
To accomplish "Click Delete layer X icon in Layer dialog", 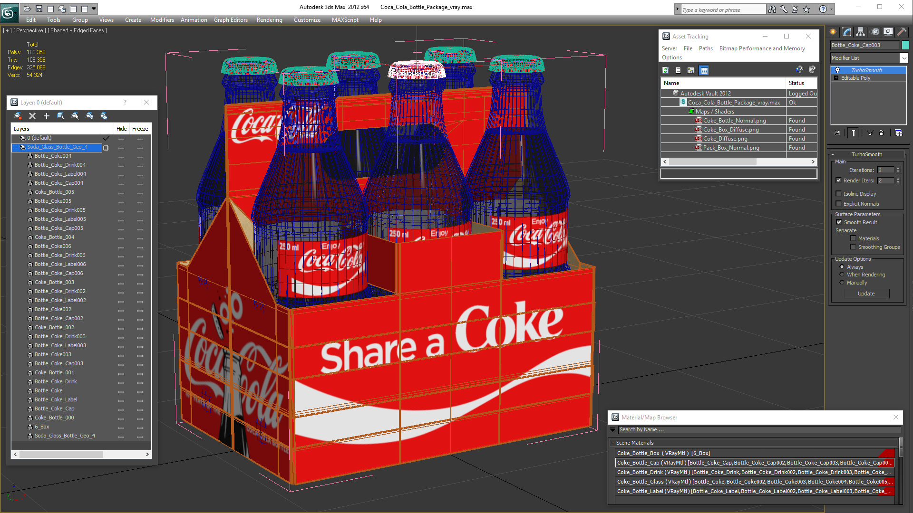I will point(32,116).
